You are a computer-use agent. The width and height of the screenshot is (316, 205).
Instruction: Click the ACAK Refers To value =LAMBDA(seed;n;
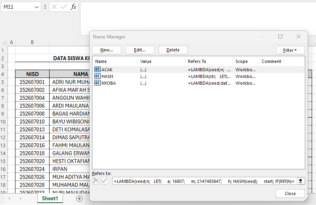point(209,70)
